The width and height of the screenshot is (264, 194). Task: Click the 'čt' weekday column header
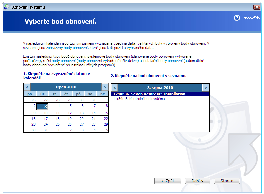pos(66,94)
